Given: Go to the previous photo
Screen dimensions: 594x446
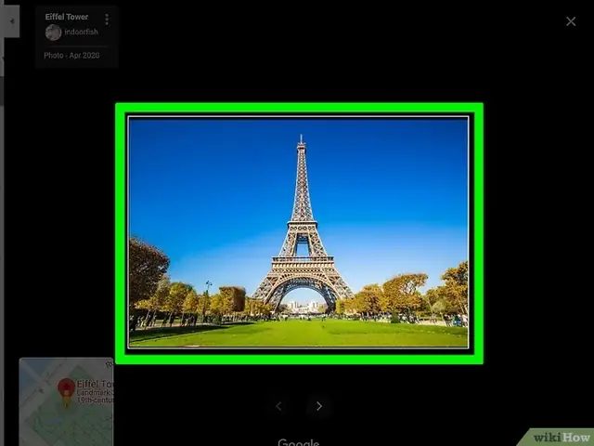Looking at the screenshot, I should [x=278, y=406].
